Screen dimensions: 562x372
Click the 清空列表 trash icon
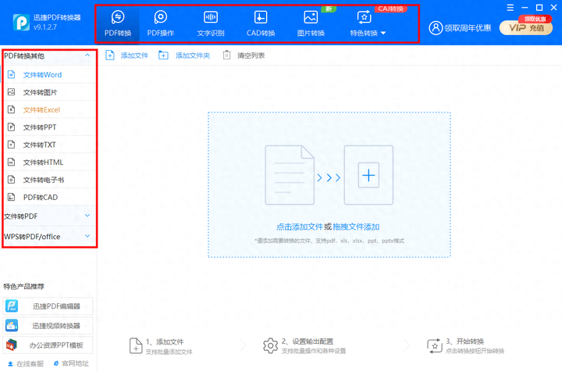tap(226, 55)
